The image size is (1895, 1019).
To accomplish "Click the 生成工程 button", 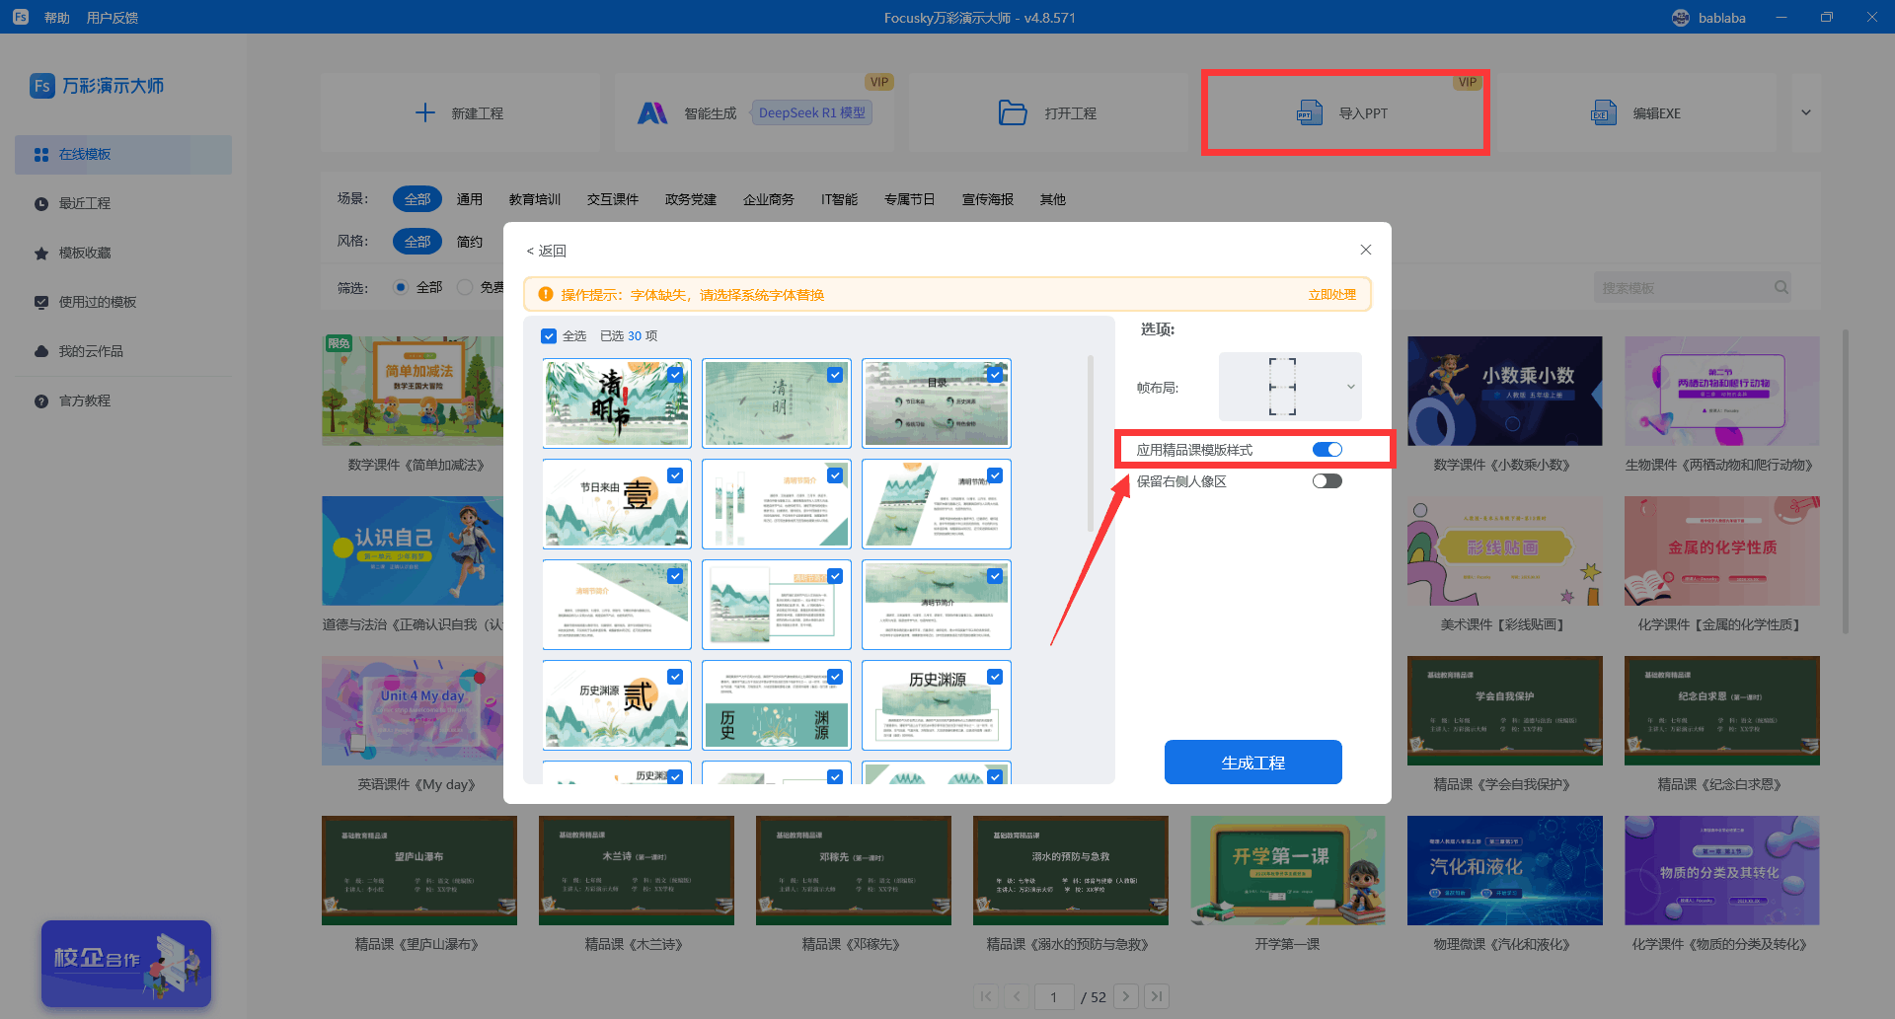I will point(1252,763).
